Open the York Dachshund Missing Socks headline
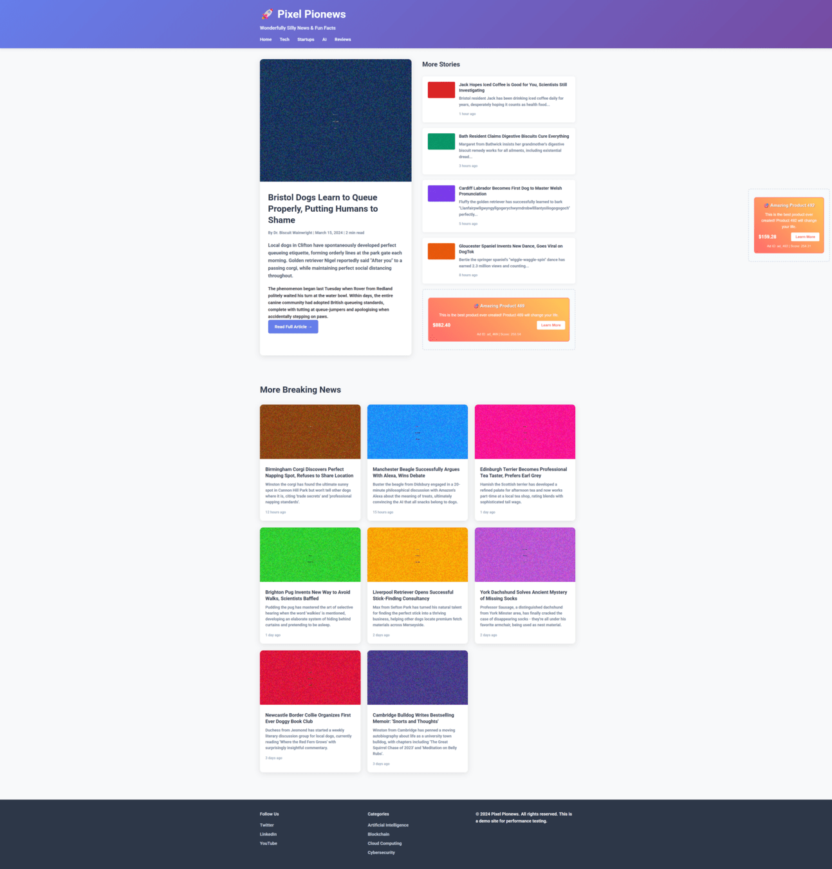The width and height of the screenshot is (832, 869). tap(523, 595)
